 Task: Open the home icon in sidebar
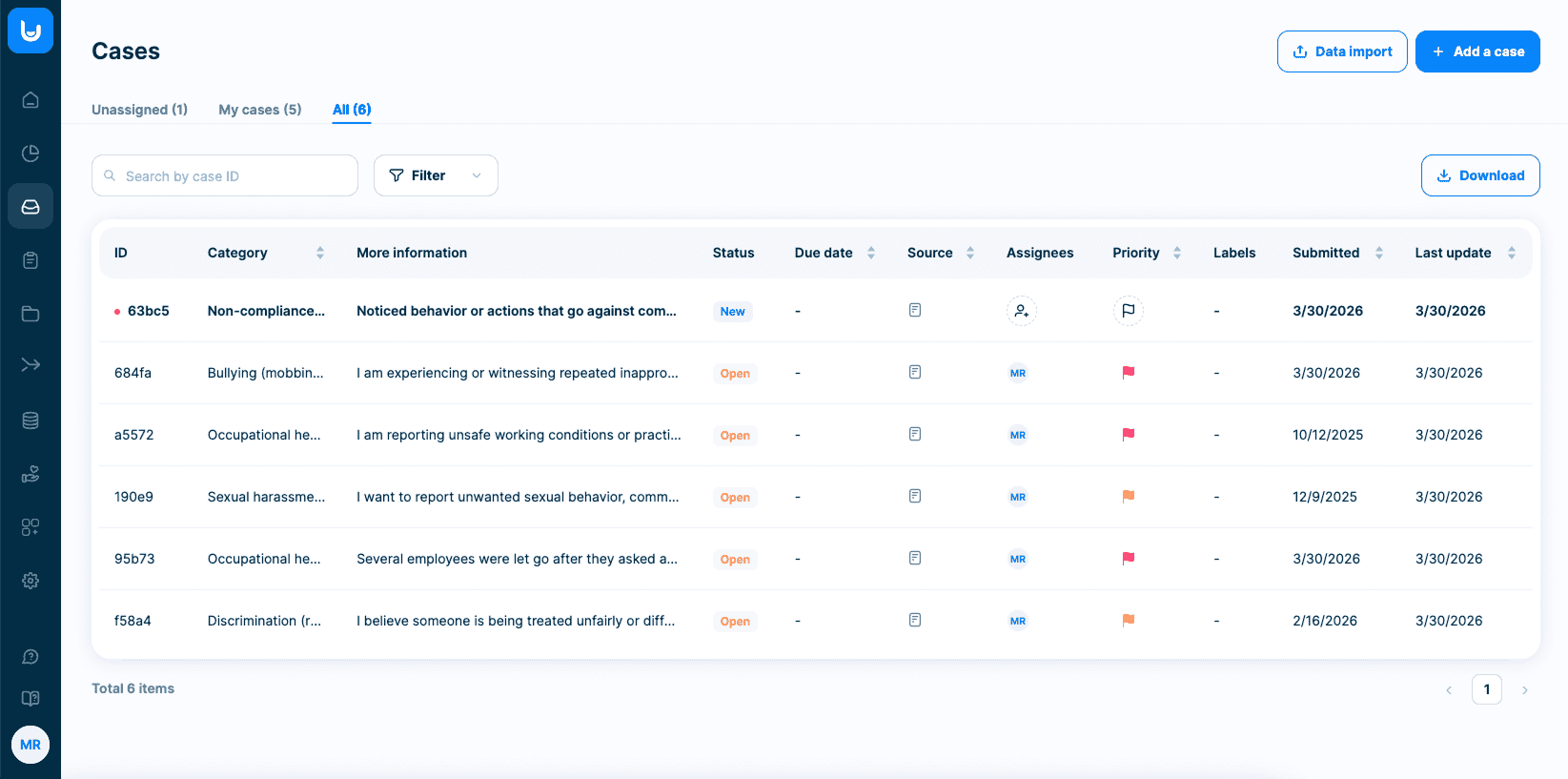[31, 100]
